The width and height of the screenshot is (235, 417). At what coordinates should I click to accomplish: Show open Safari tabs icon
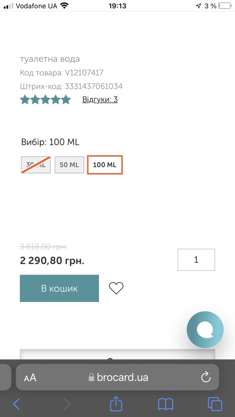pyautogui.click(x=215, y=404)
